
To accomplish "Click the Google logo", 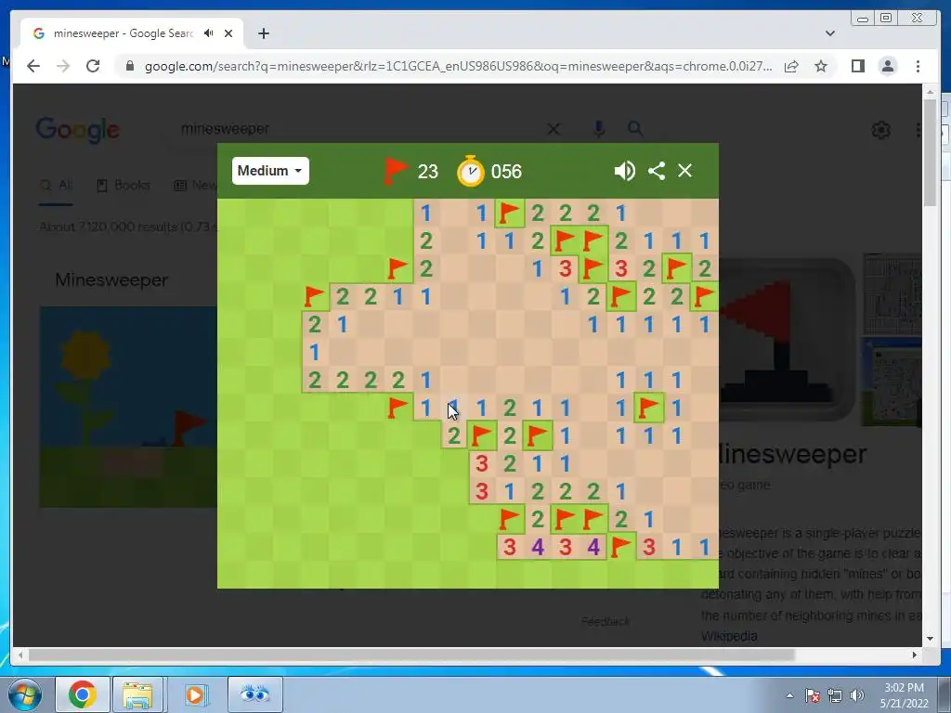I will [x=78, y=130].
